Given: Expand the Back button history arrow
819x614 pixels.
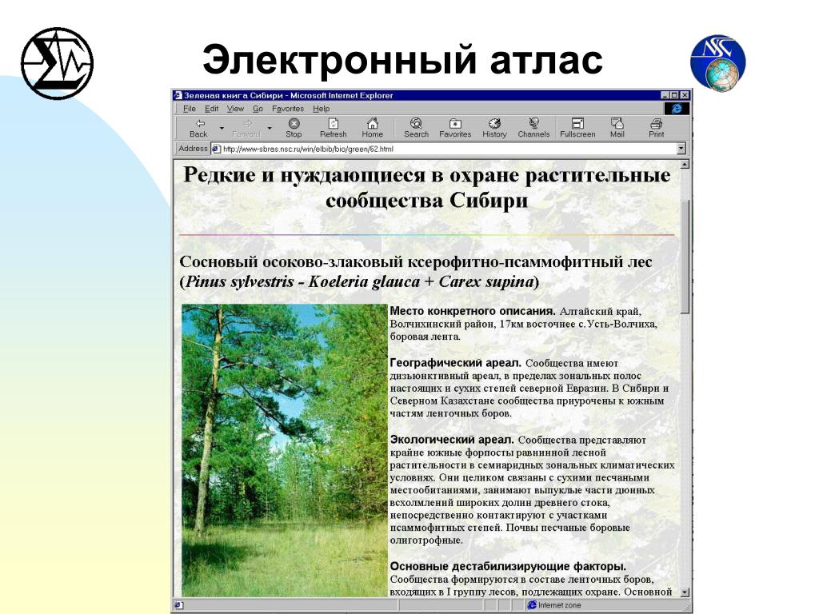Looking at the screenshot, I should pos(222,128).
